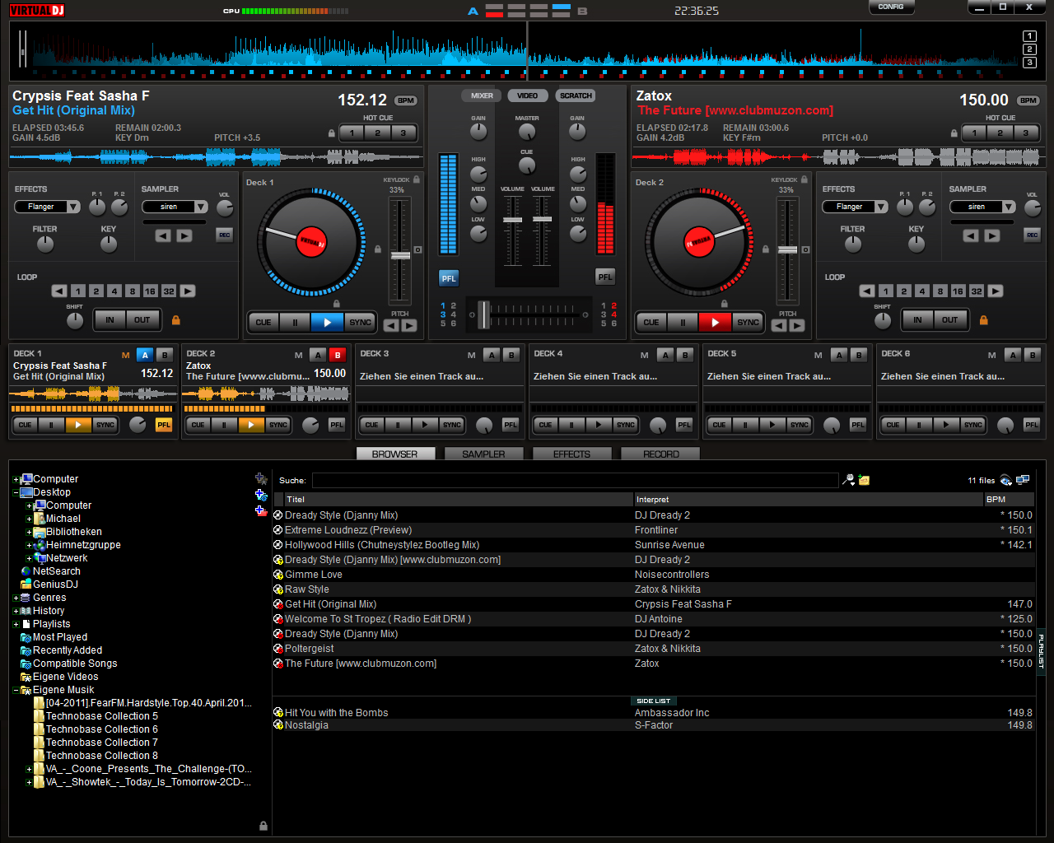Viewport: 1054px width, 843px height.
Task: Start playback on Deck 2
Action: coord(715,322)
